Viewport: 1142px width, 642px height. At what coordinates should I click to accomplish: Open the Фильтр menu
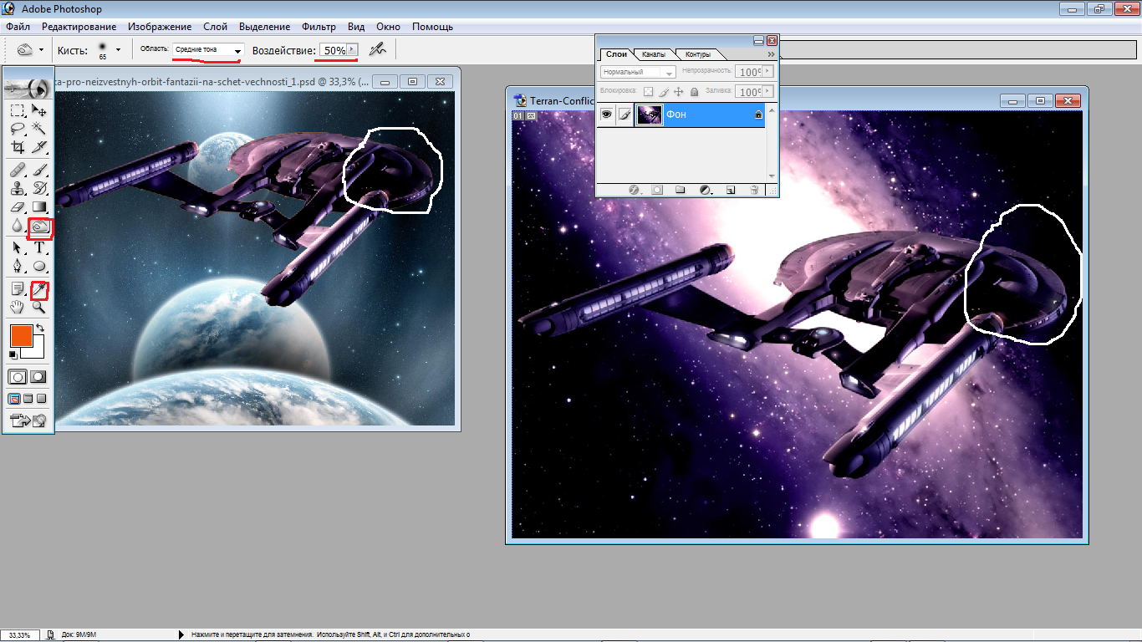[319, 27]
